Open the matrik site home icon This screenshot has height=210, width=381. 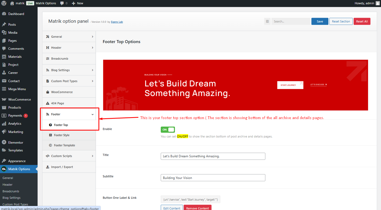(12, 3)
